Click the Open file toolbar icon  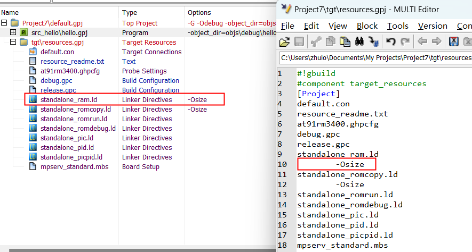(285, 42)
